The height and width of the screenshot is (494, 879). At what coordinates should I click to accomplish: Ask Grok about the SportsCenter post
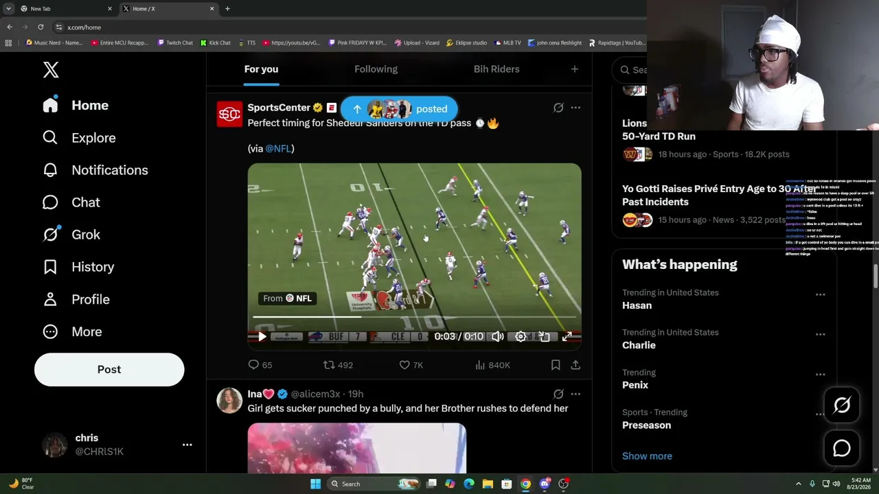[x=558, y=108]
